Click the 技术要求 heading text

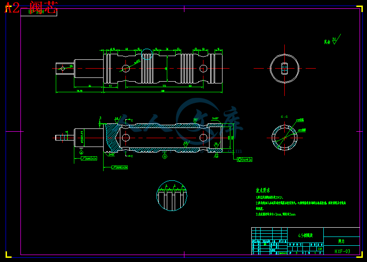pyautogui.click(x=263, y=190)
